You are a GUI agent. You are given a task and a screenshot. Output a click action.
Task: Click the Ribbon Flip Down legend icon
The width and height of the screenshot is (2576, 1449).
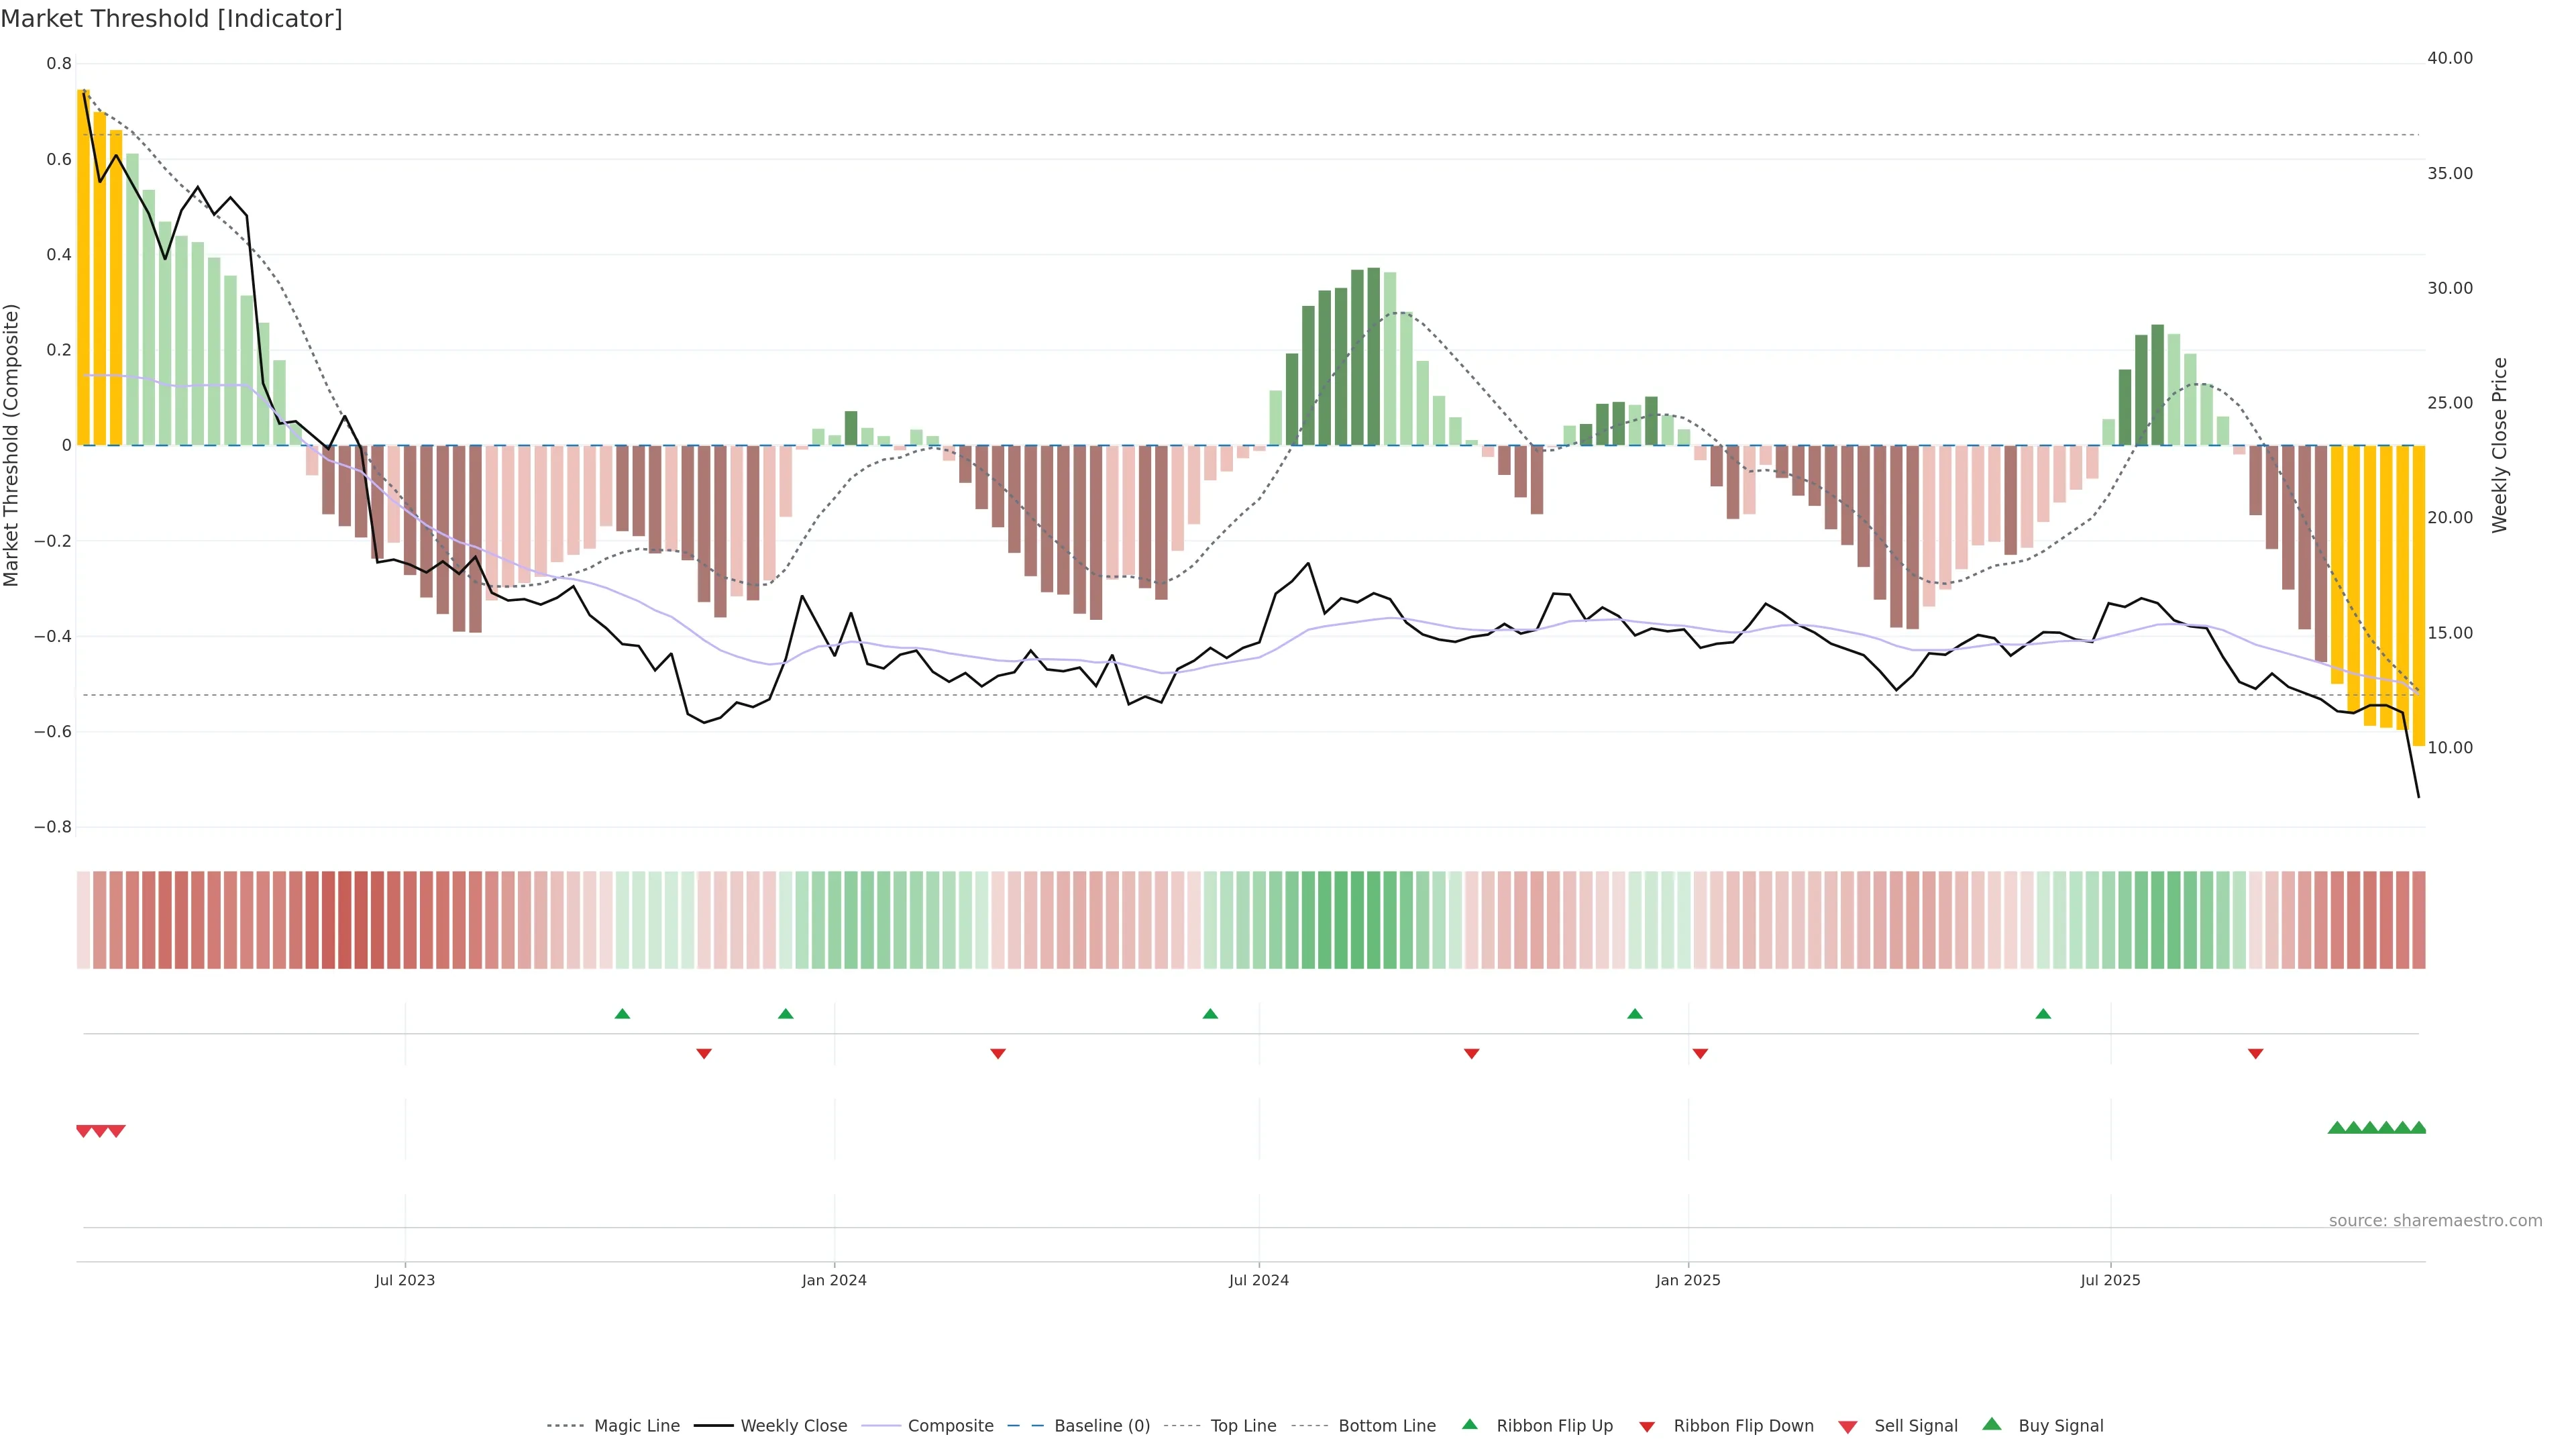pos(1647,1426)
